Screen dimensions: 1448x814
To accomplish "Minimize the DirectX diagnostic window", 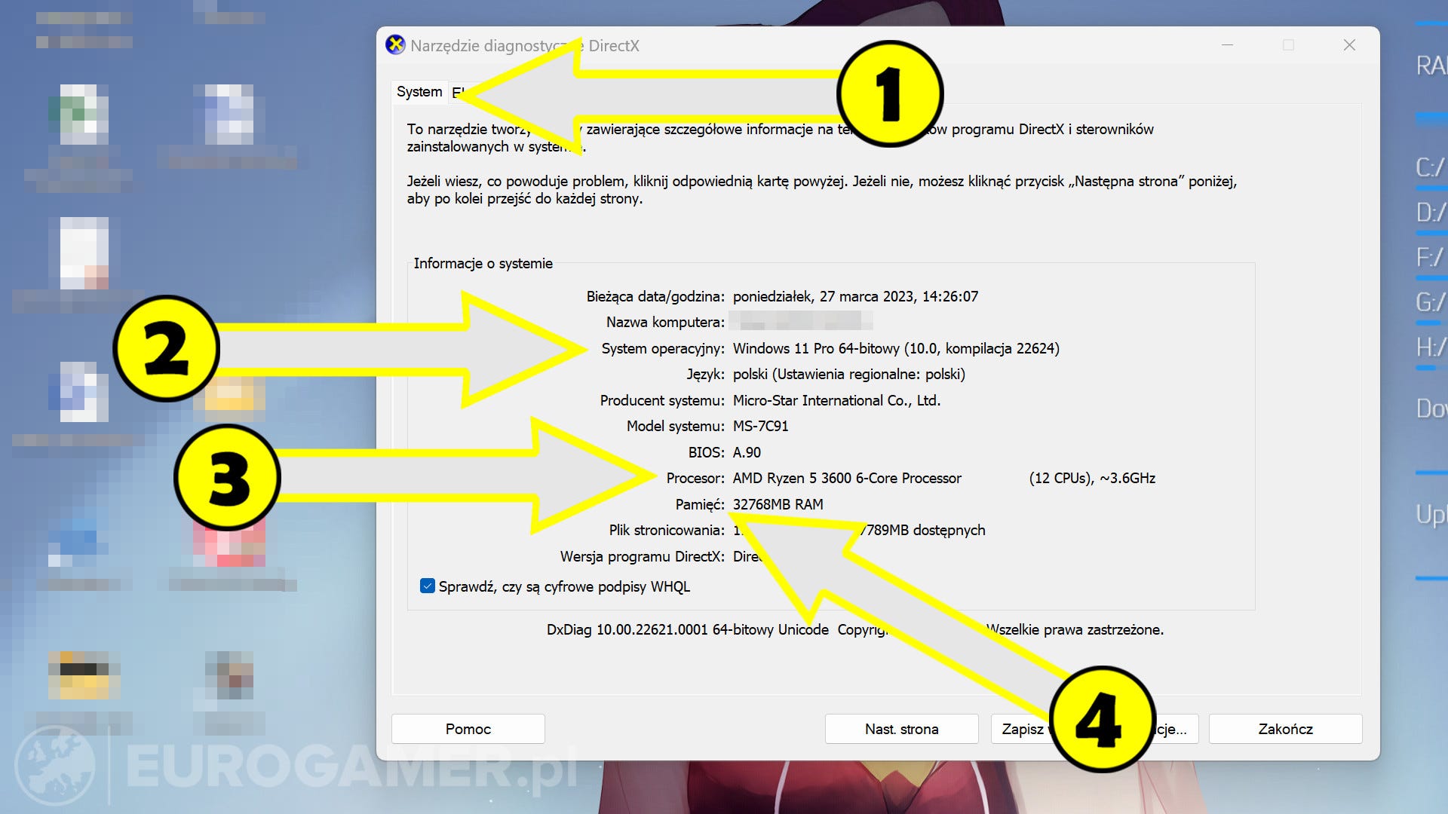I will pyautogui.click(x=1227, y=45).
